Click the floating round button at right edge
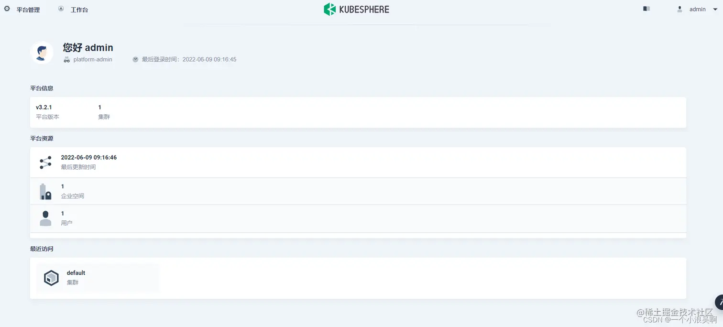723x327 pixels. (719, 302)
